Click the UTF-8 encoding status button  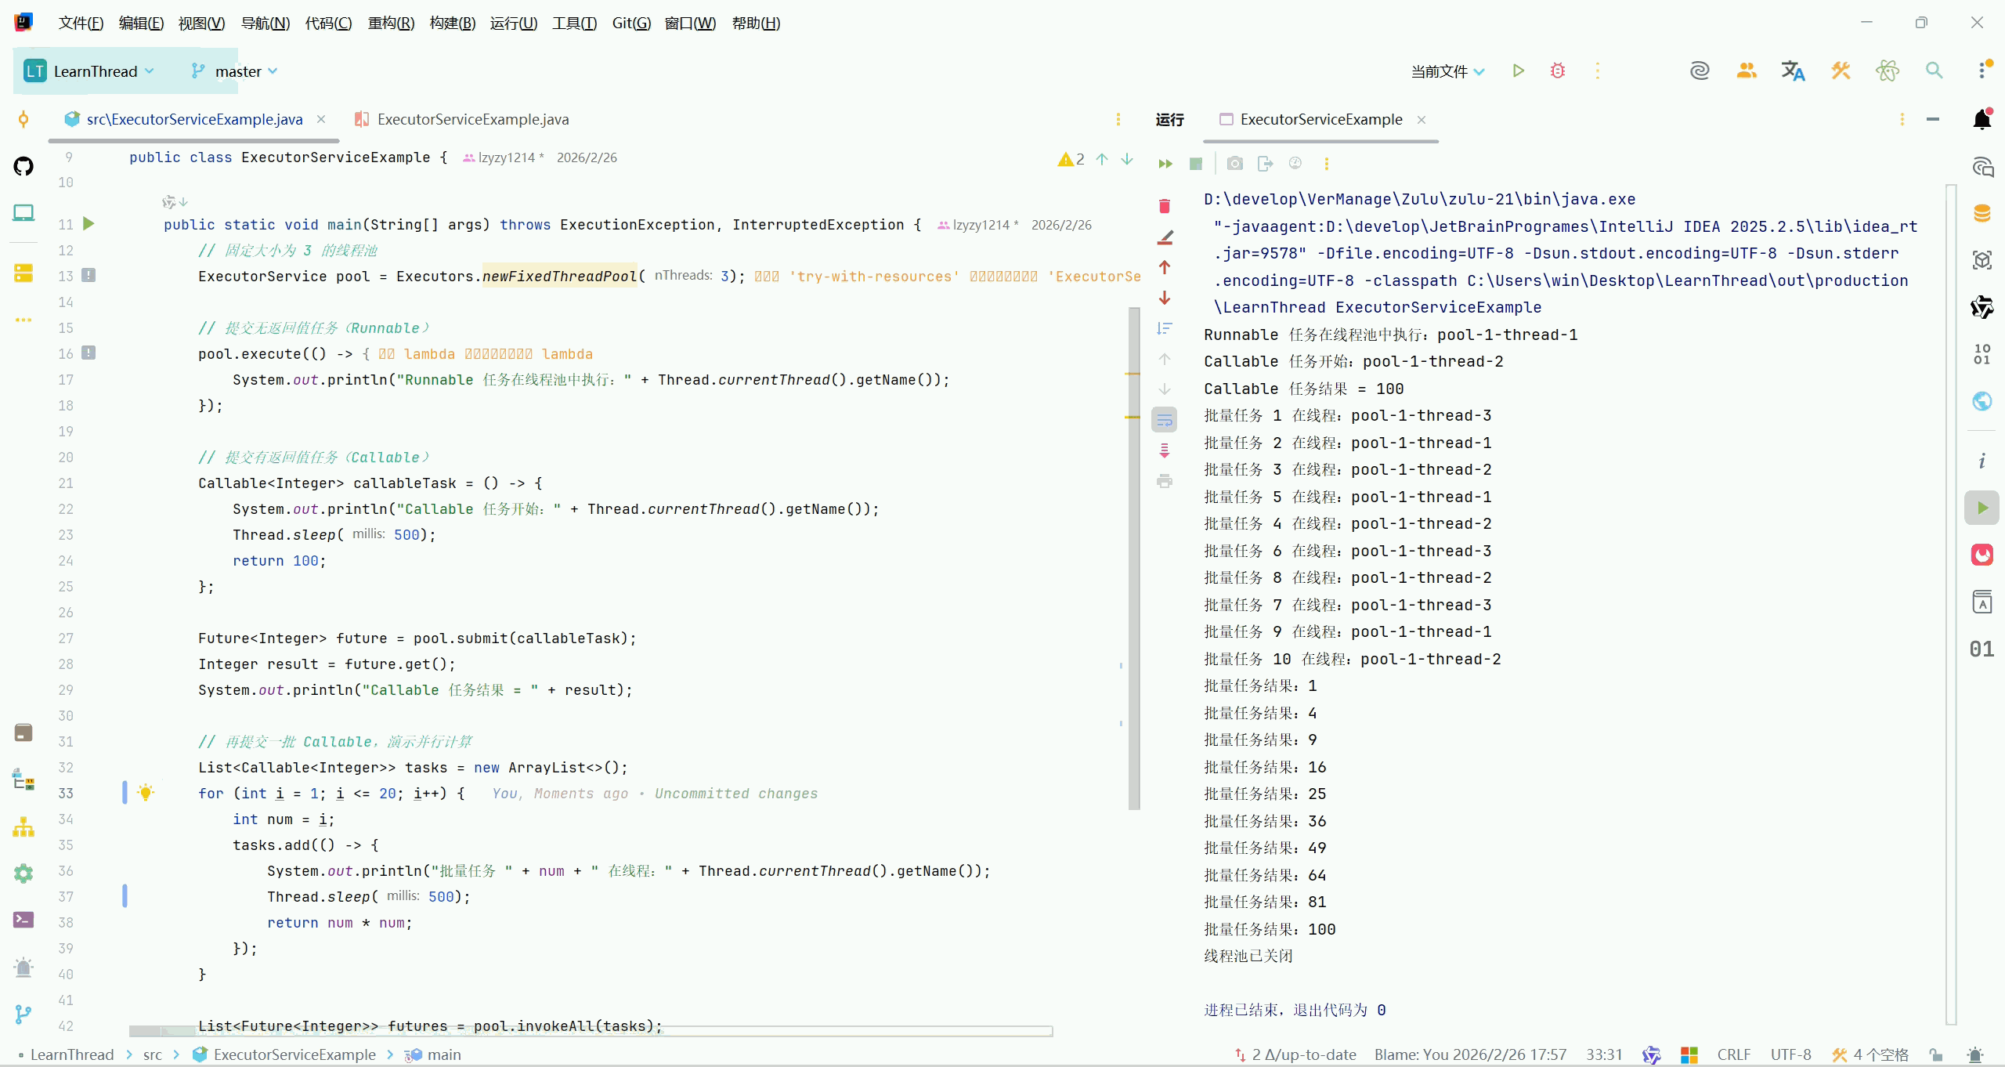pos(1790,1054)
